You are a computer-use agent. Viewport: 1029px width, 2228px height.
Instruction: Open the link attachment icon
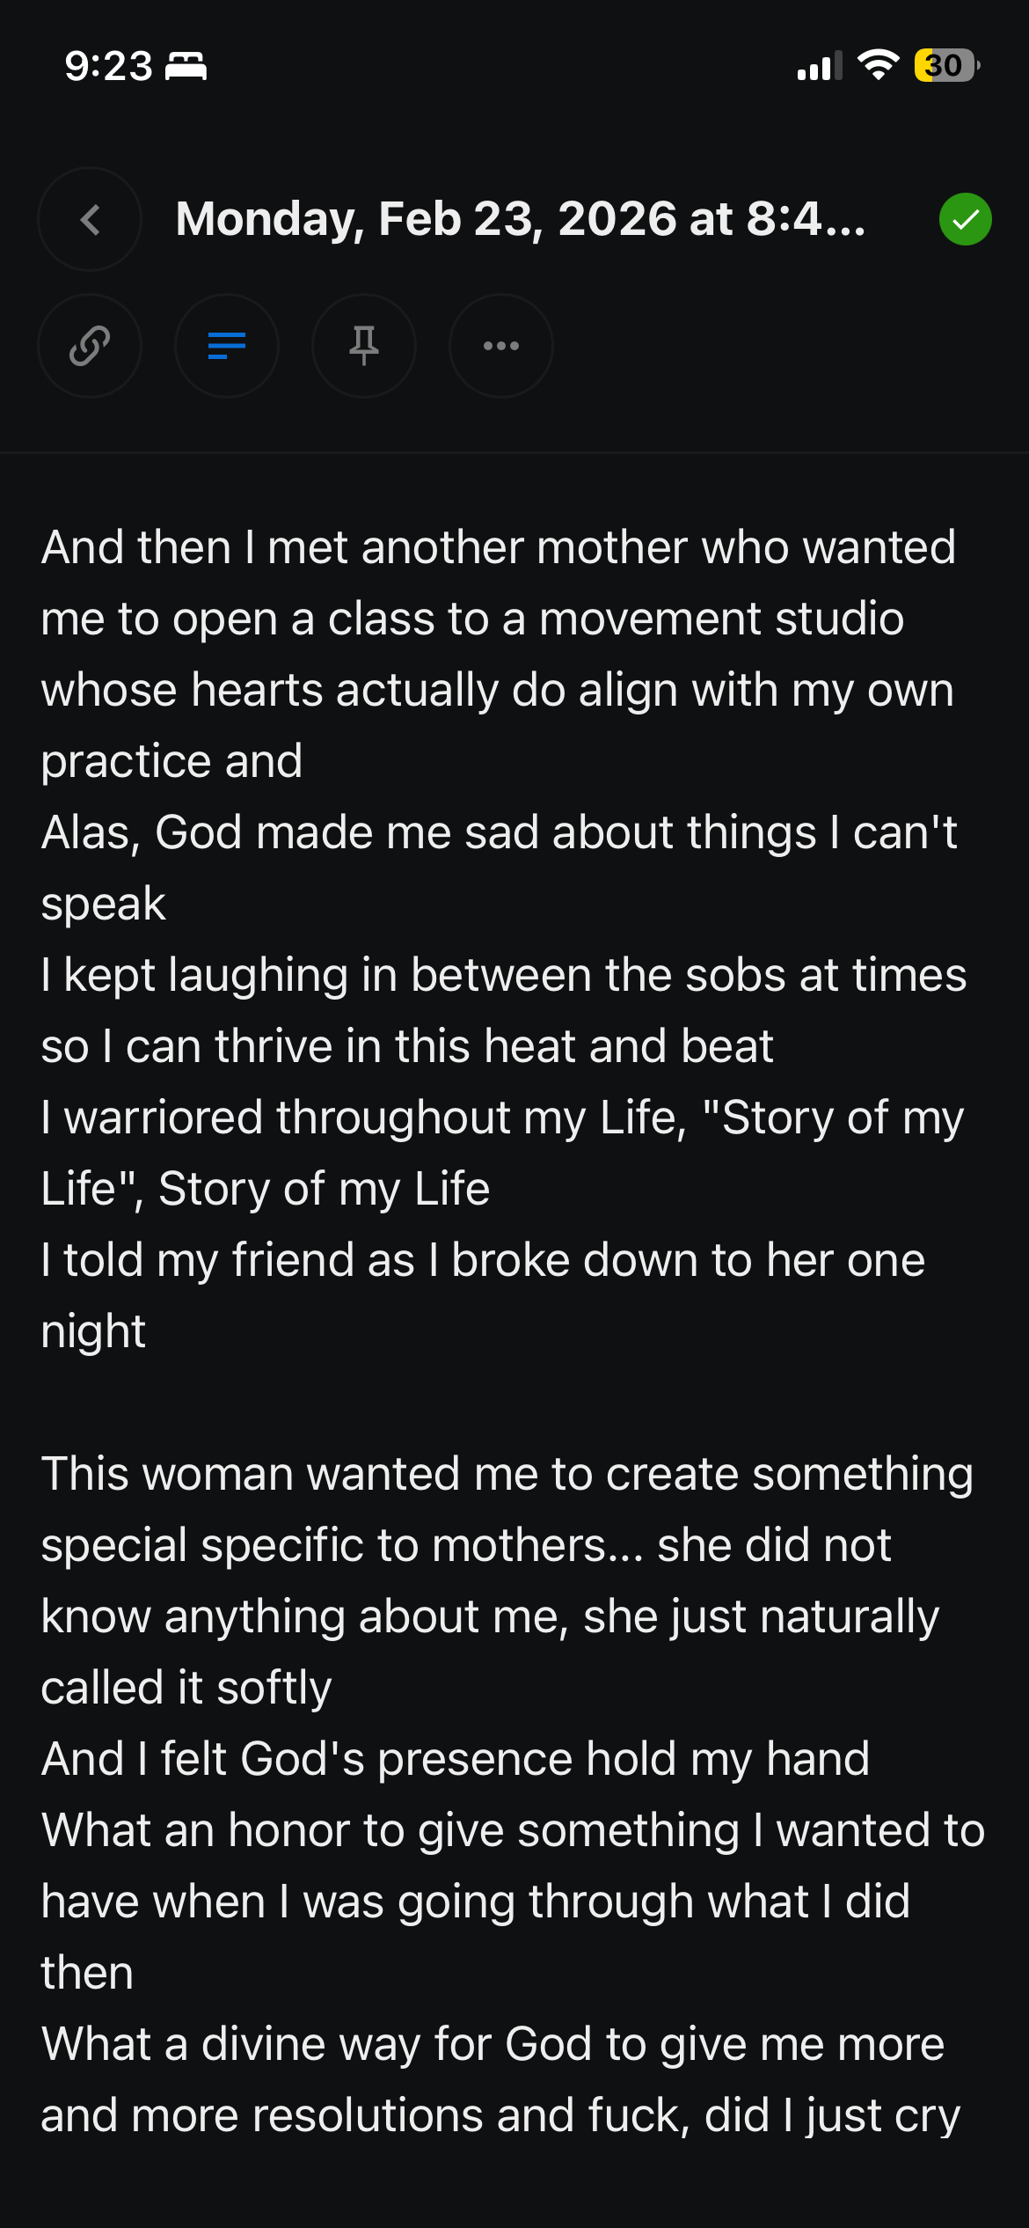(90, 346)
